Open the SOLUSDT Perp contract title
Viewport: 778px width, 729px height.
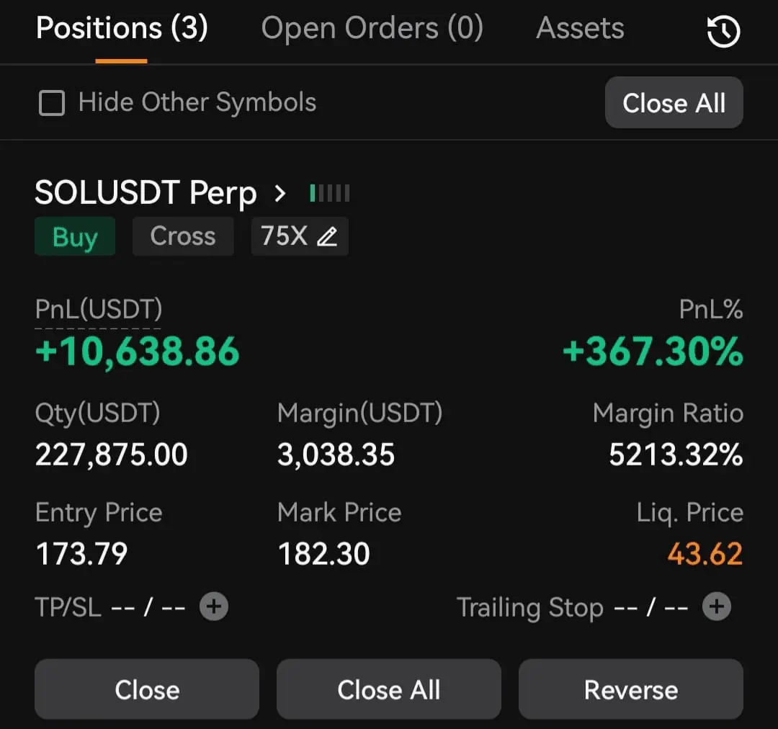point(146,192)
